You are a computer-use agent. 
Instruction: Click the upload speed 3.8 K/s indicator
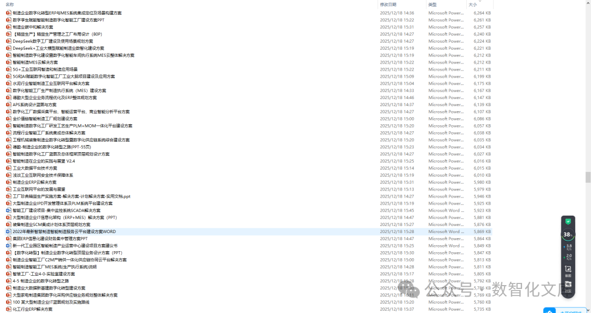click(568, 247)
